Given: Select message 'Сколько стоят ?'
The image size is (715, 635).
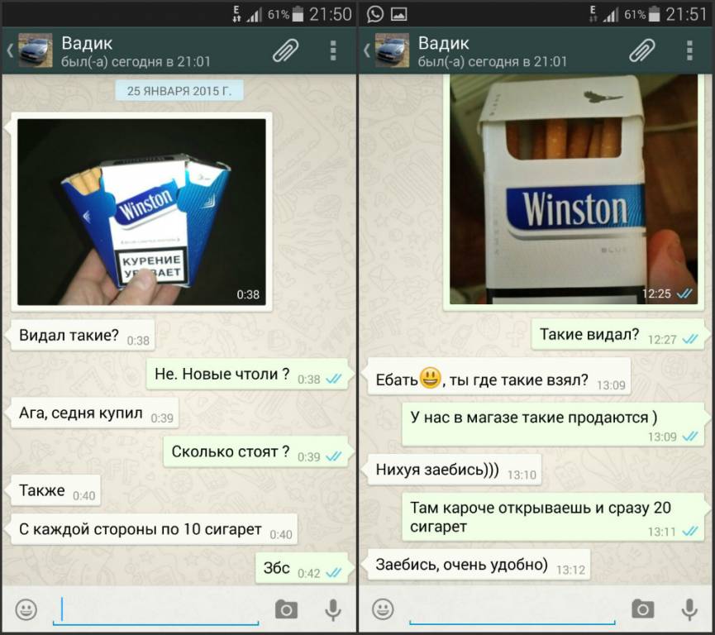Looking at the screenshot, I should [255, 451].
